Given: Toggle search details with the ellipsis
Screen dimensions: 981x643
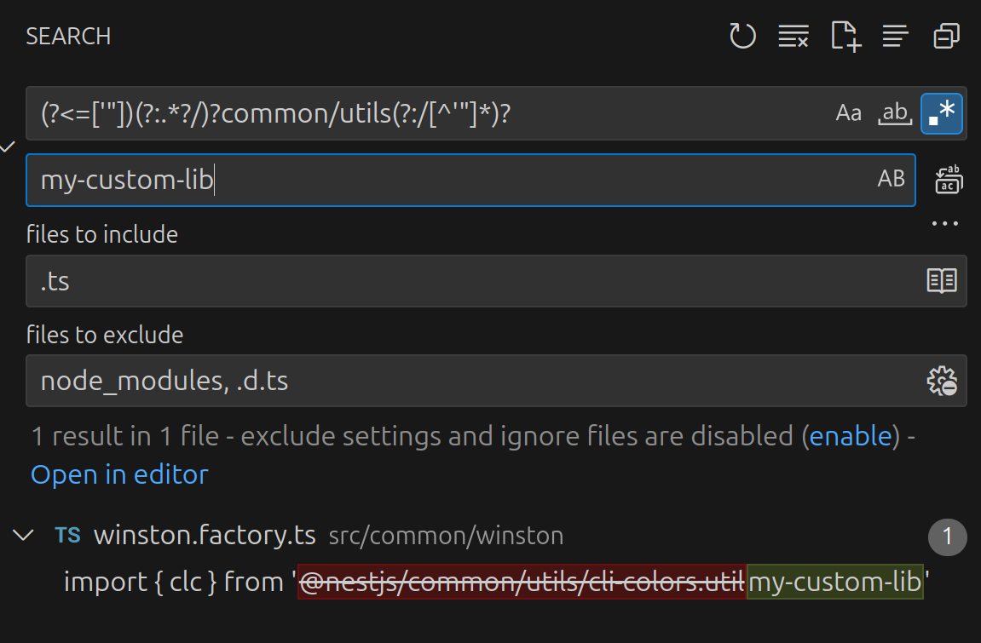Looking at the screenshot, I should [944, 223].
